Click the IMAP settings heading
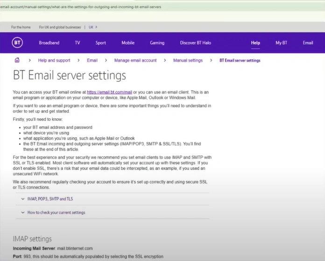 click(32, 239)
